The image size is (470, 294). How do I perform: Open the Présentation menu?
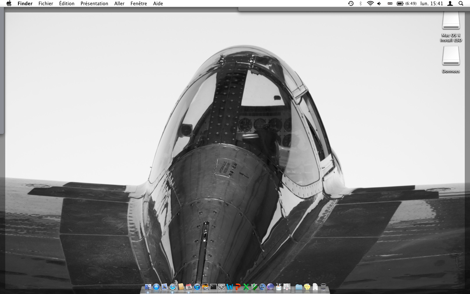point(94,4)
